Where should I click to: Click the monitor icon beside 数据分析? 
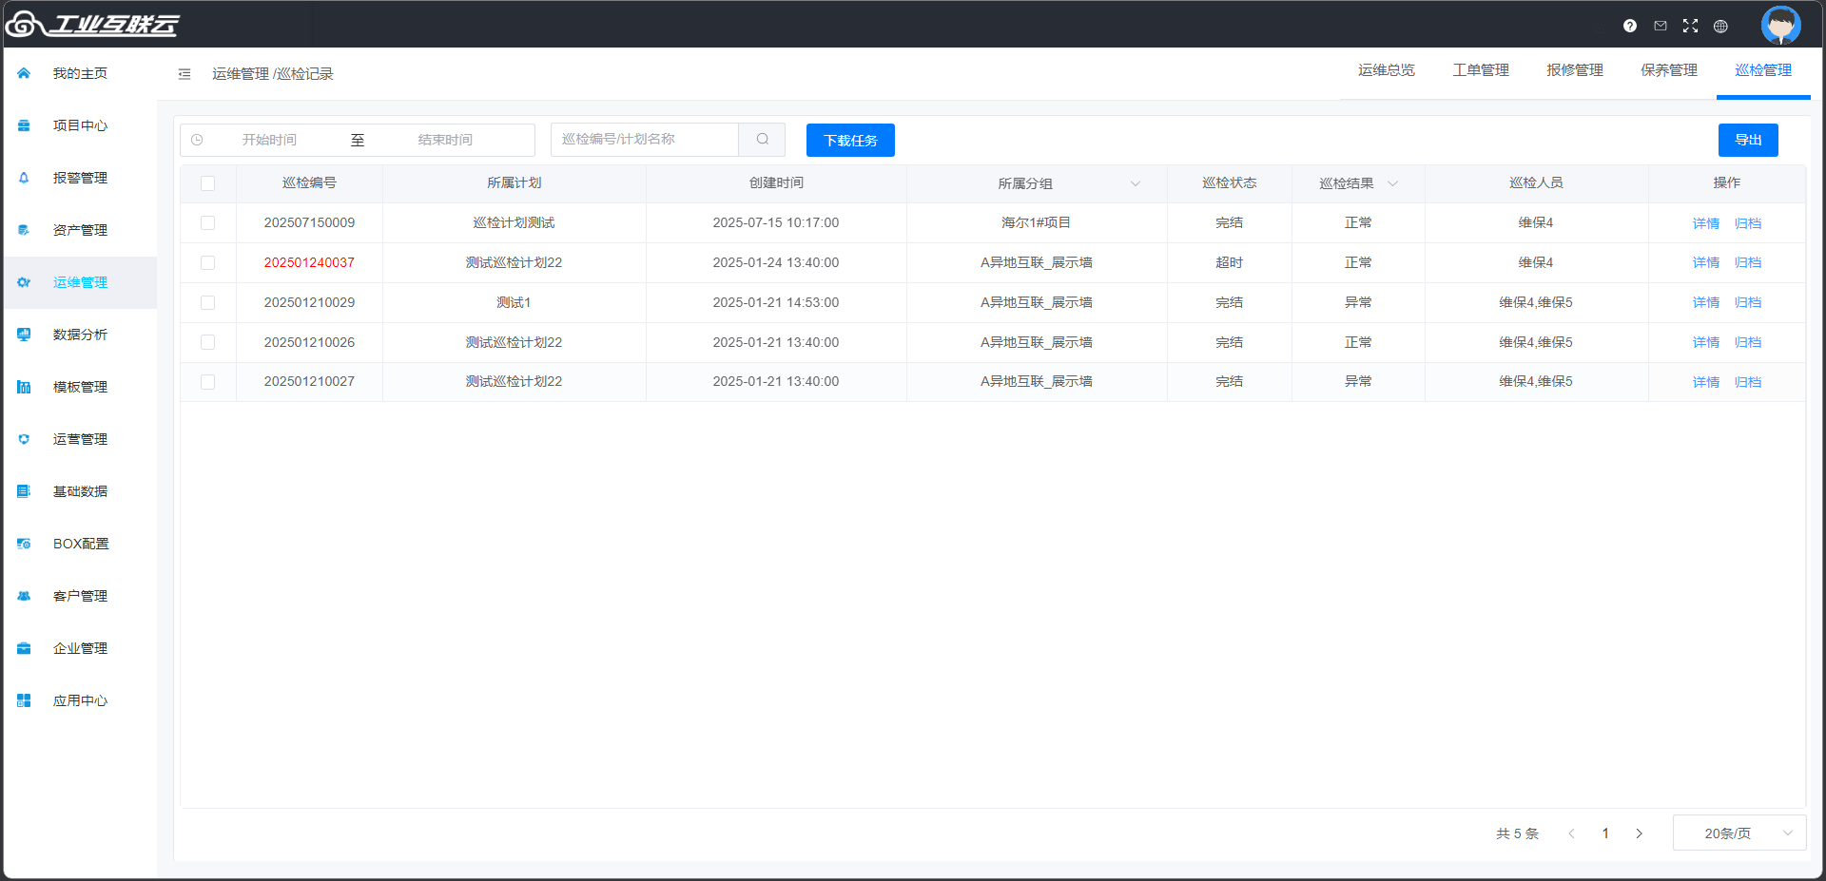tap(24, 335)
